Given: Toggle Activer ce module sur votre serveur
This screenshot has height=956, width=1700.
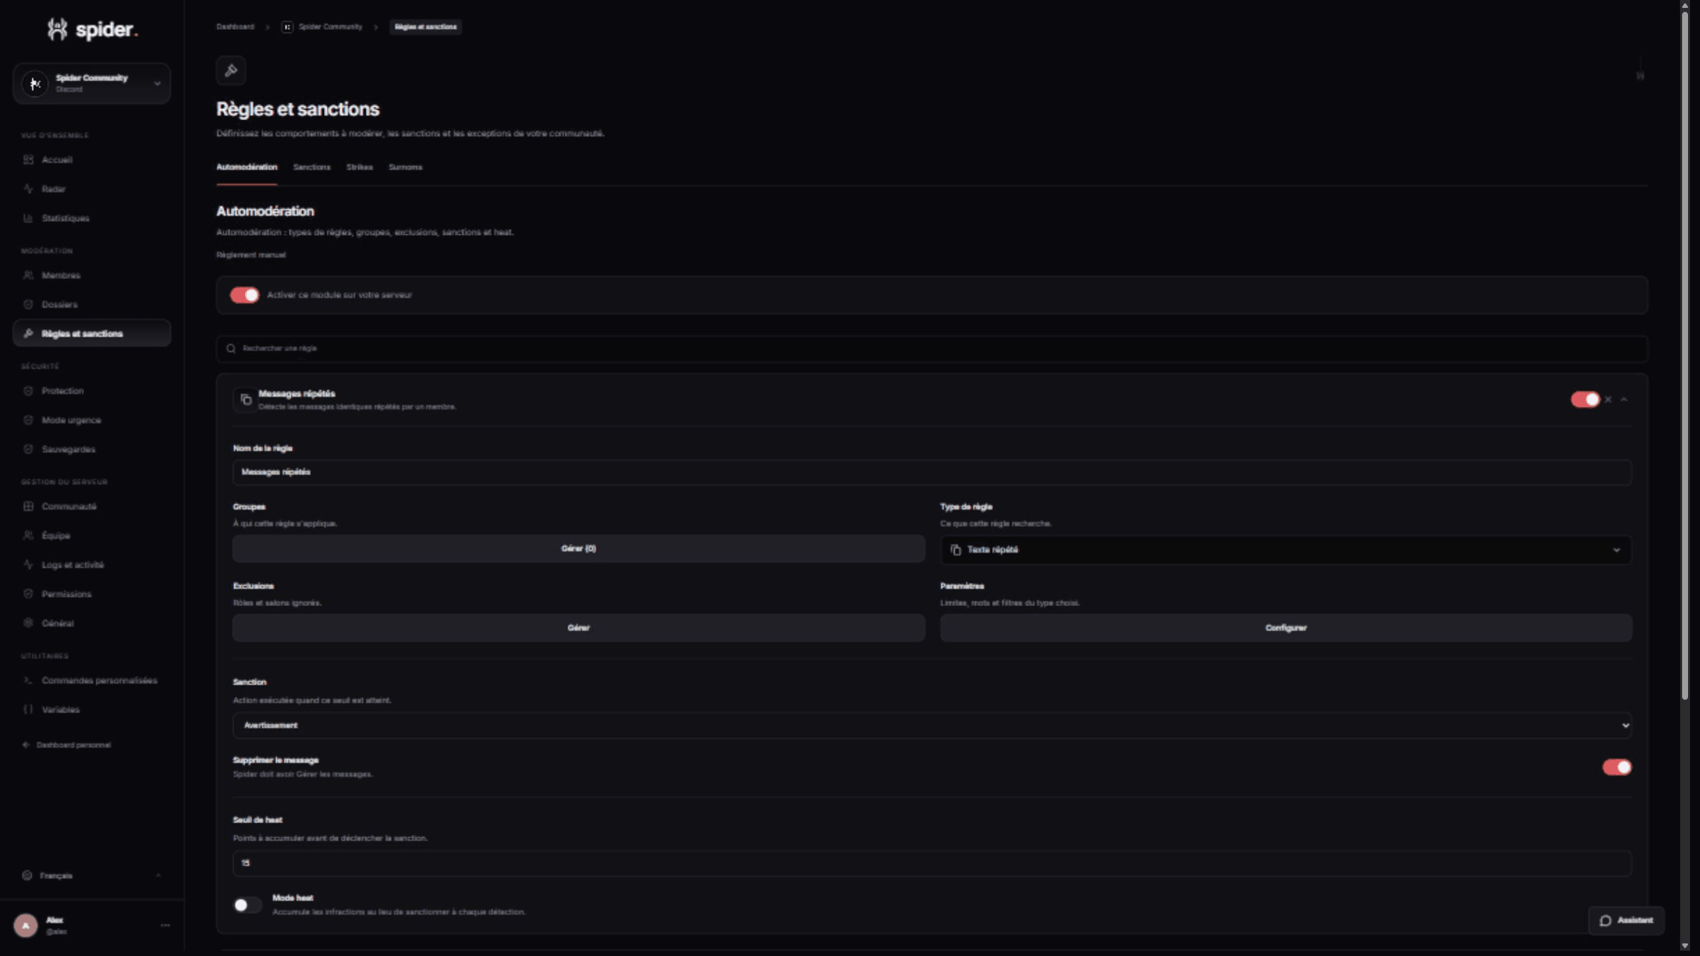Looking at the screenshot, I should click(x=244, y=295).
